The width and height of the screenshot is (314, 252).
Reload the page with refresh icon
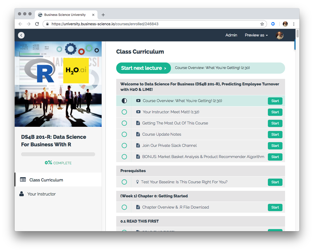pos(37,24)
